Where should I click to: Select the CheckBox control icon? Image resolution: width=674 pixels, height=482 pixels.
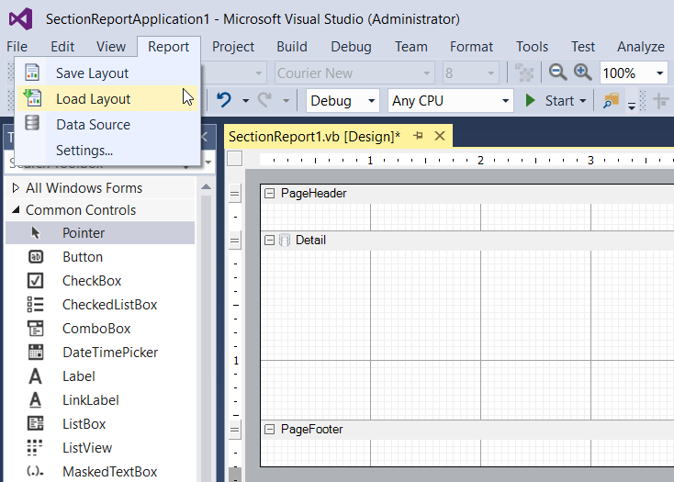35,281
